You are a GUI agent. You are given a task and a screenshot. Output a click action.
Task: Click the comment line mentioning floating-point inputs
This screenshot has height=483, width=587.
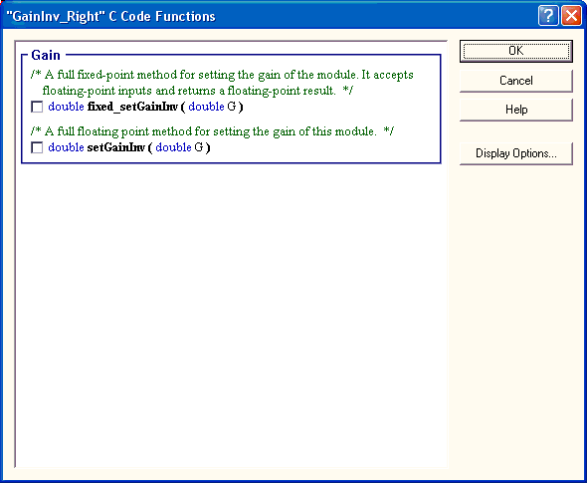198,91
